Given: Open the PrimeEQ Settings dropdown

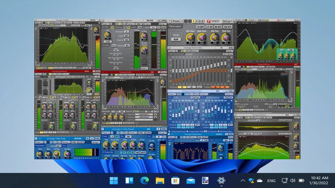Looking at the screenshot, I should point(297,20).
